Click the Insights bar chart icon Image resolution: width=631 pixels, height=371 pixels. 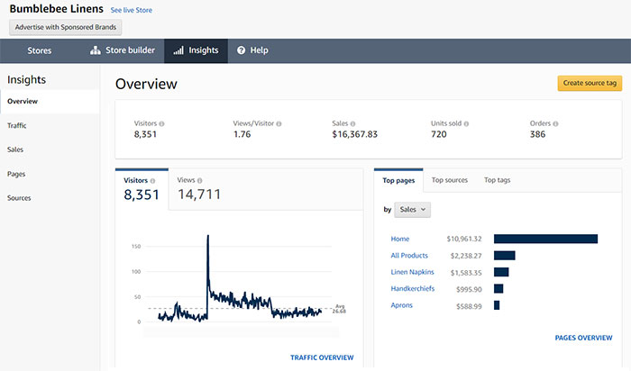[178, 50]
